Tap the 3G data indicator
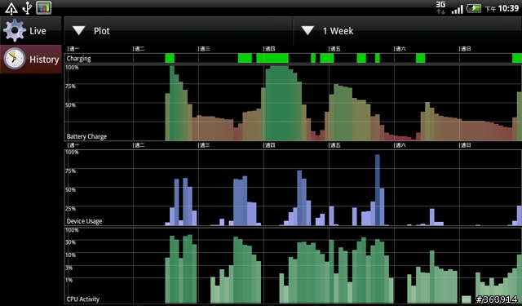The width and height of the screenshot is (522, 306). click(x=440, y=7)
